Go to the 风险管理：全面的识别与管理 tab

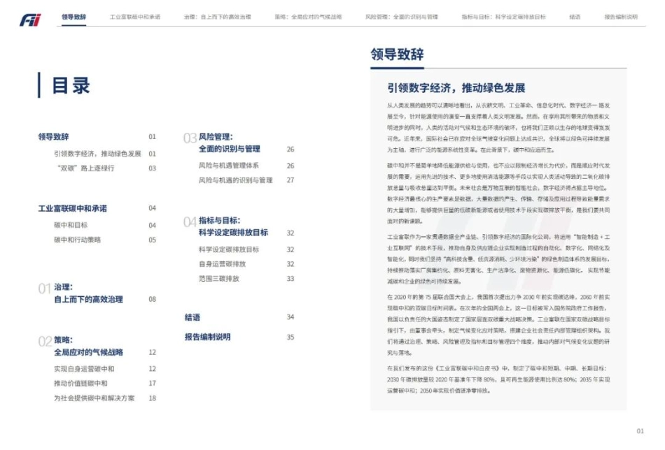click(402, 17)
